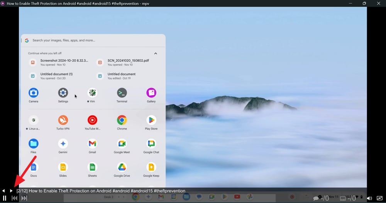Skip to next chapter with the skip-forward button
386x203 pixels.
(x=24, y=198)
